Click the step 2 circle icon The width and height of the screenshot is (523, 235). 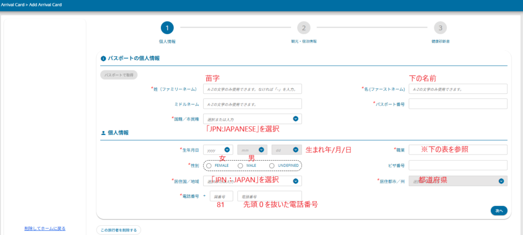click(303, 28)
